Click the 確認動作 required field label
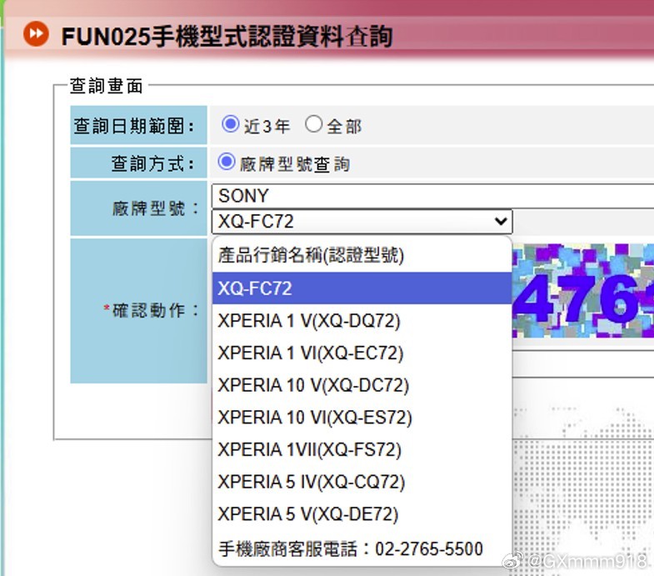 point(151,311)
